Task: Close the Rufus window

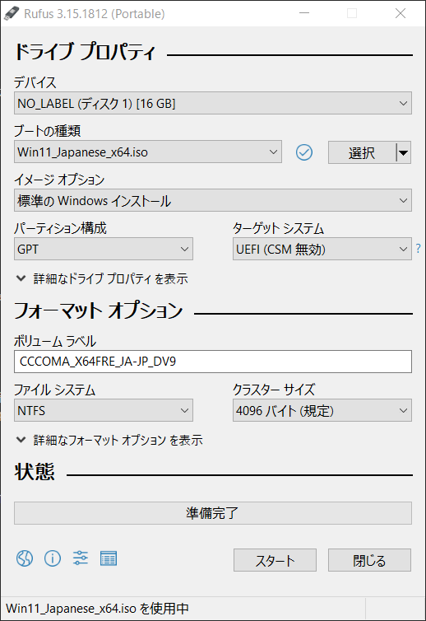Action: pos(401,13)
